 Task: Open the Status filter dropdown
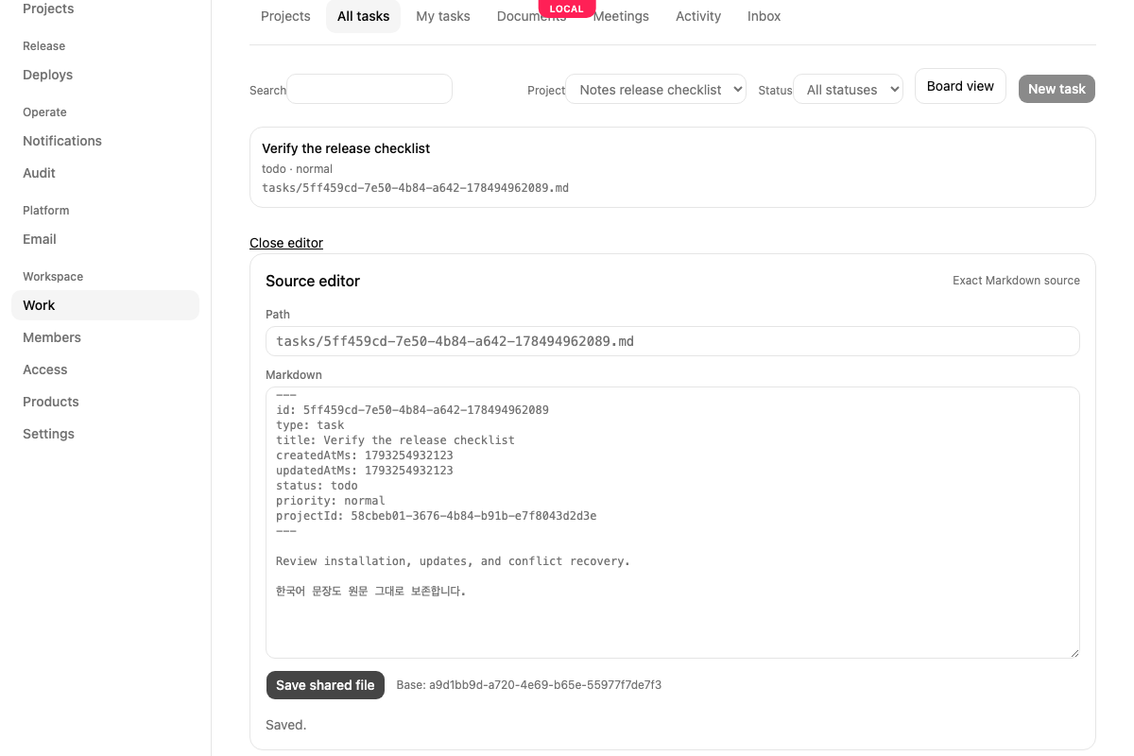(x=848, y=90)
